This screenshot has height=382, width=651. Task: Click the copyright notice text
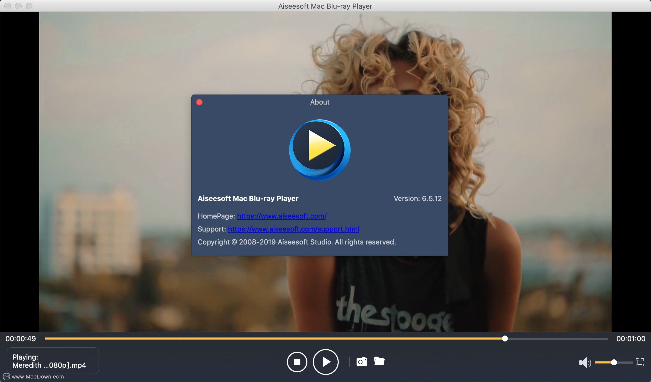297,242
